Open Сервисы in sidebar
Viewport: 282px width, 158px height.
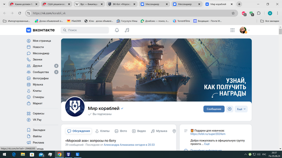point(38,113)
